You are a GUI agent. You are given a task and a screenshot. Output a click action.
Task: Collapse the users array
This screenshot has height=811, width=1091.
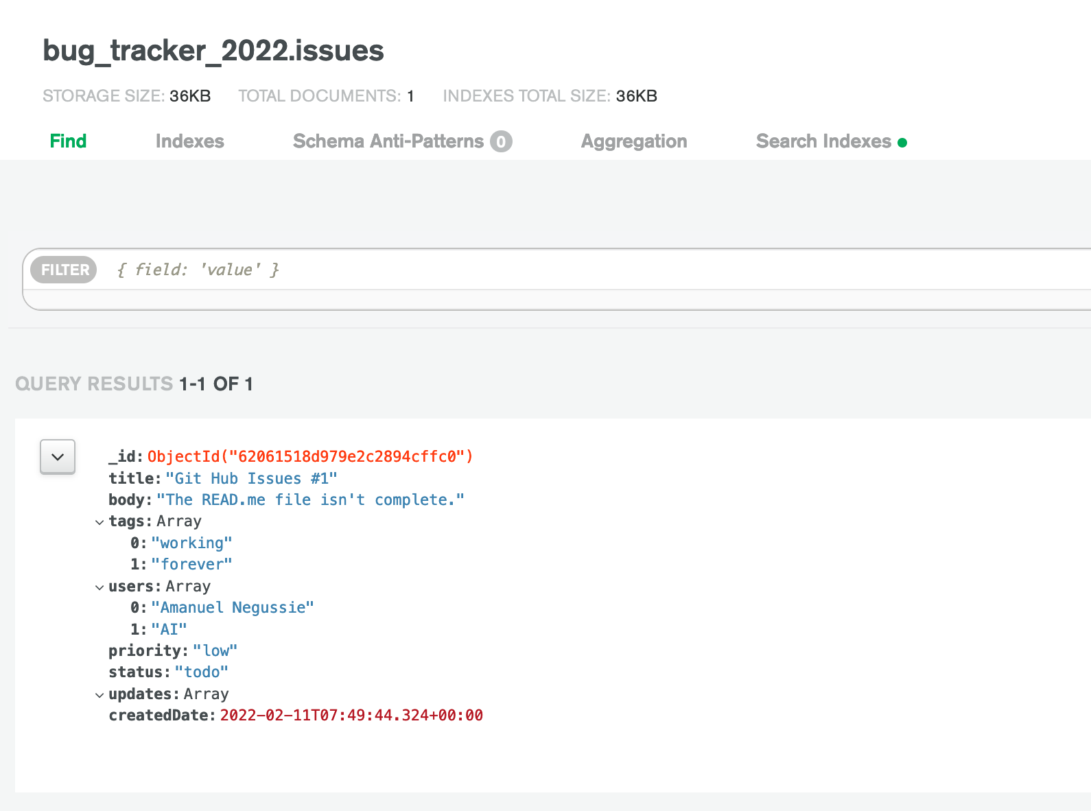coord(99,587)
